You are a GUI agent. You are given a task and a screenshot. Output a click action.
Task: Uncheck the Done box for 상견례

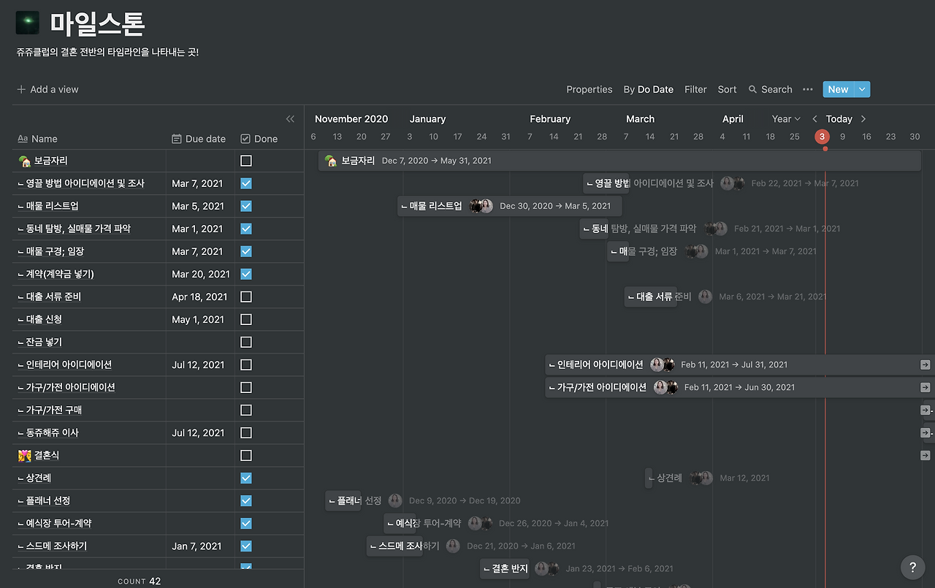[245, 478]
